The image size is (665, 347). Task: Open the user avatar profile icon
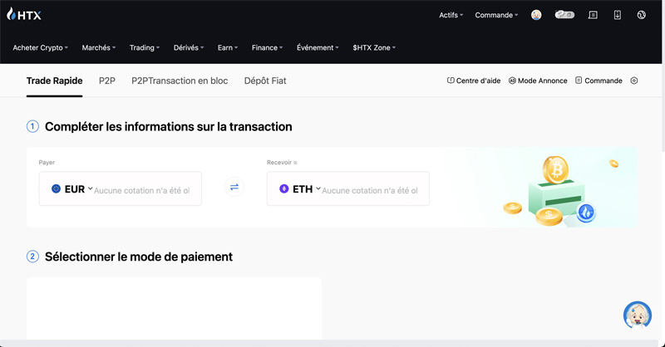536,15
